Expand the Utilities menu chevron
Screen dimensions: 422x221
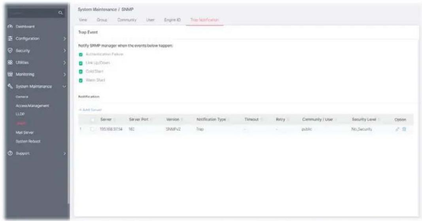[x=64, y=62]
